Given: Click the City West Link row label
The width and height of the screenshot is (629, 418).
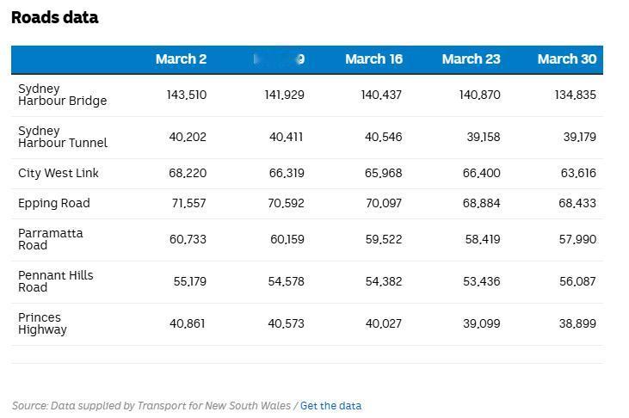Looking at the screenshot, I should [59, 173].
